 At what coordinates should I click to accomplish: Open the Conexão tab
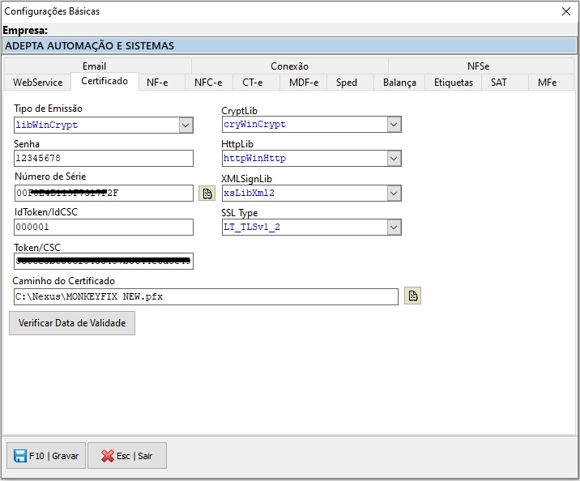coord(289,66)
